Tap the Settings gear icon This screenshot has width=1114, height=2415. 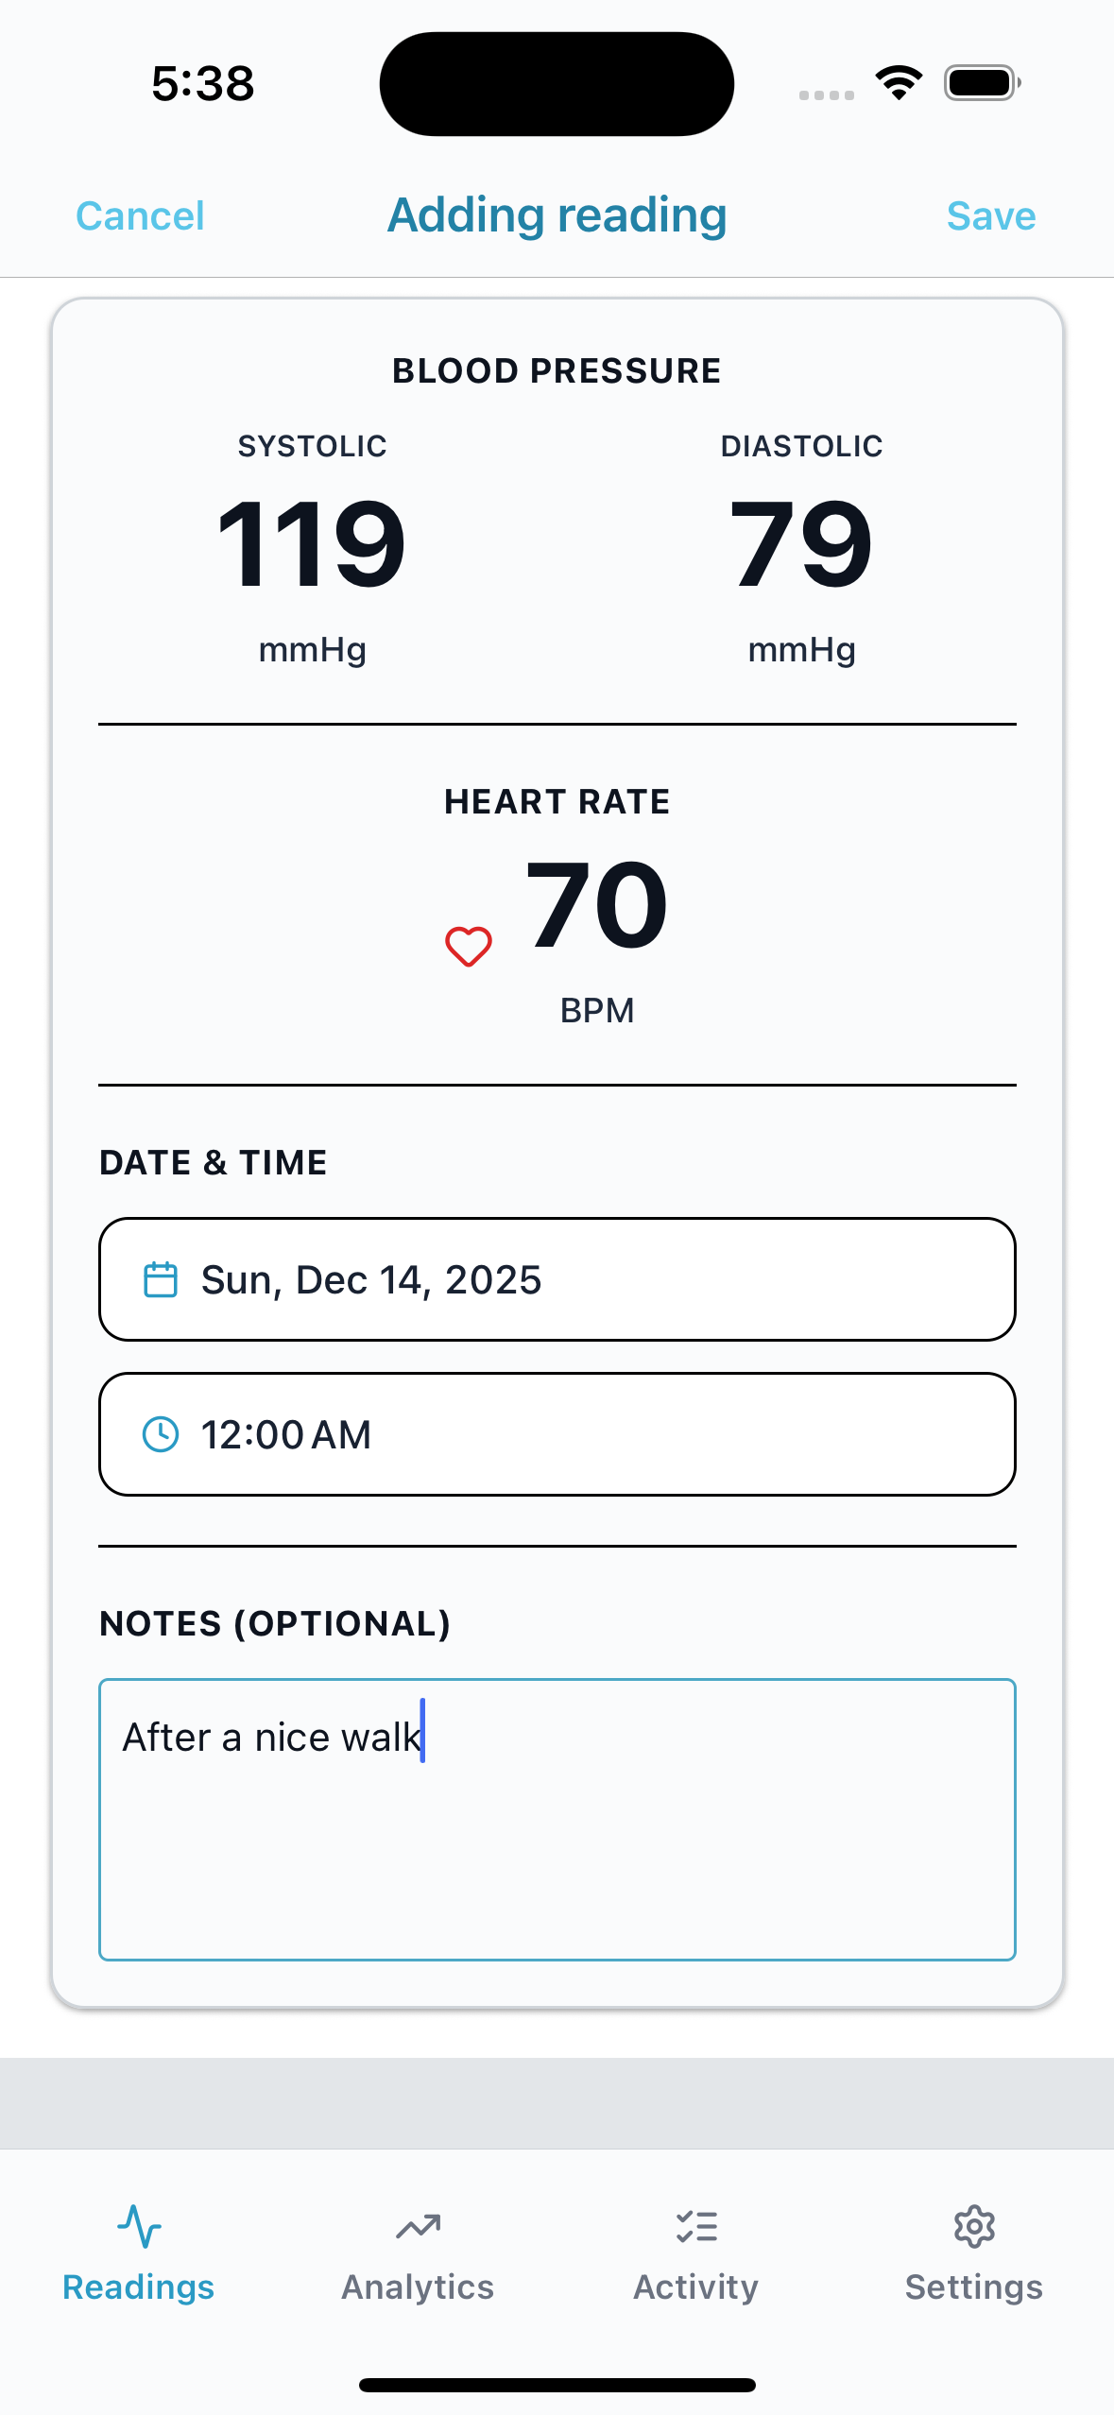click(974, 2226)
